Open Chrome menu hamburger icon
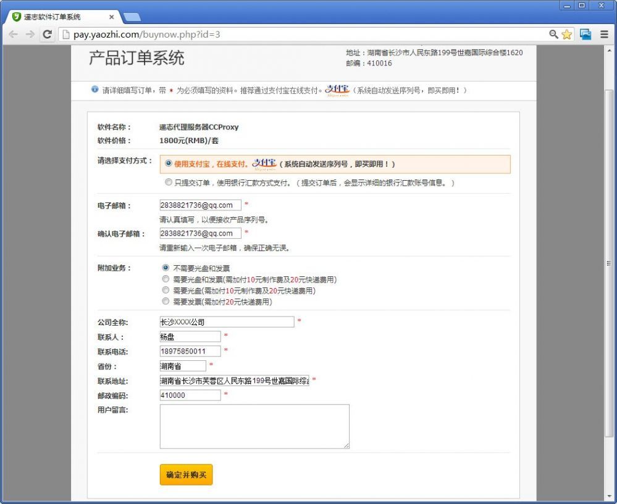Image resolution: width=617 pixels, height=504 pixels. click(x=605, y=34)
